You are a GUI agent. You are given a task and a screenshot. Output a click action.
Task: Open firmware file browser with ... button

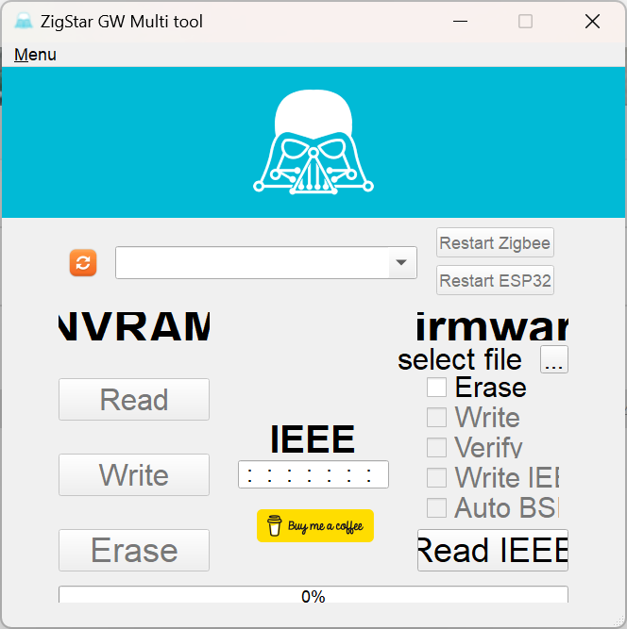554,359
